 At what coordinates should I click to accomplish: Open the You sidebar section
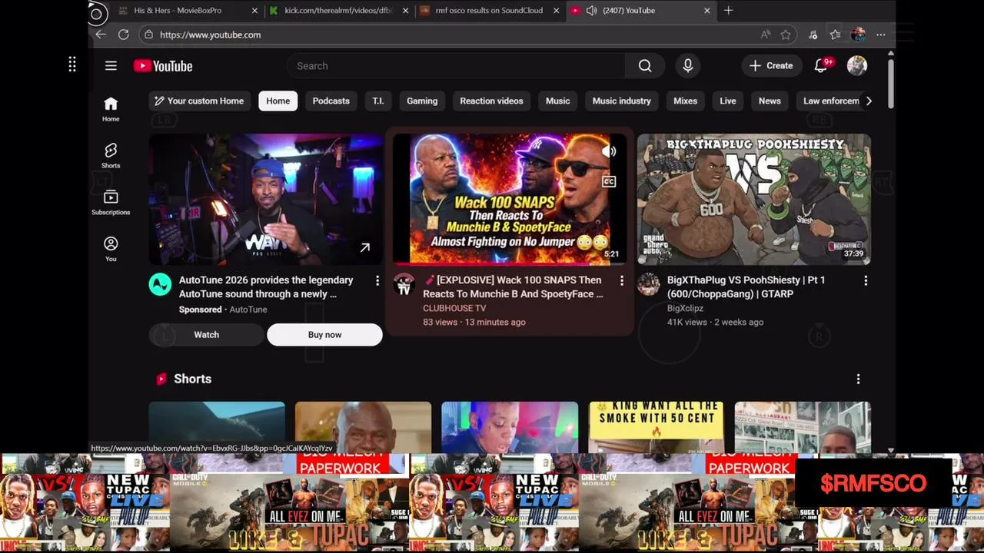(x=111, y=249)
